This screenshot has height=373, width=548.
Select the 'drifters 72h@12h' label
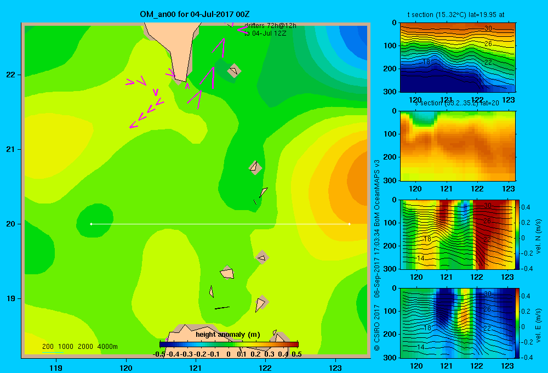271,26
